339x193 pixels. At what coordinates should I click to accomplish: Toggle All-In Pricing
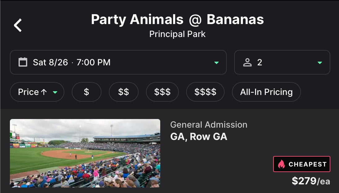266,92
